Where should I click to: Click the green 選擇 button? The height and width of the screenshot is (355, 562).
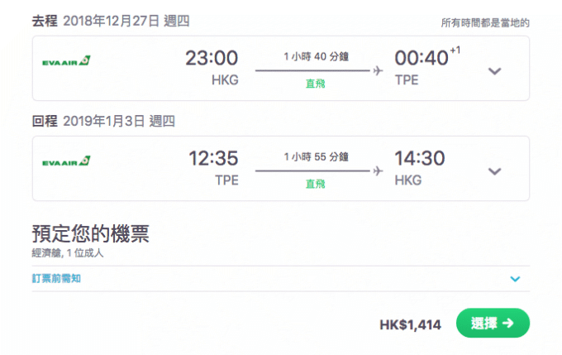coord(493,323)
